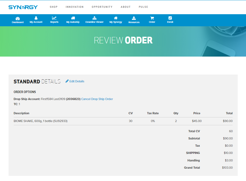Open the PULSE menu
Image resolution: width=246 pixels, height=181 pixels.
[143, 7]
